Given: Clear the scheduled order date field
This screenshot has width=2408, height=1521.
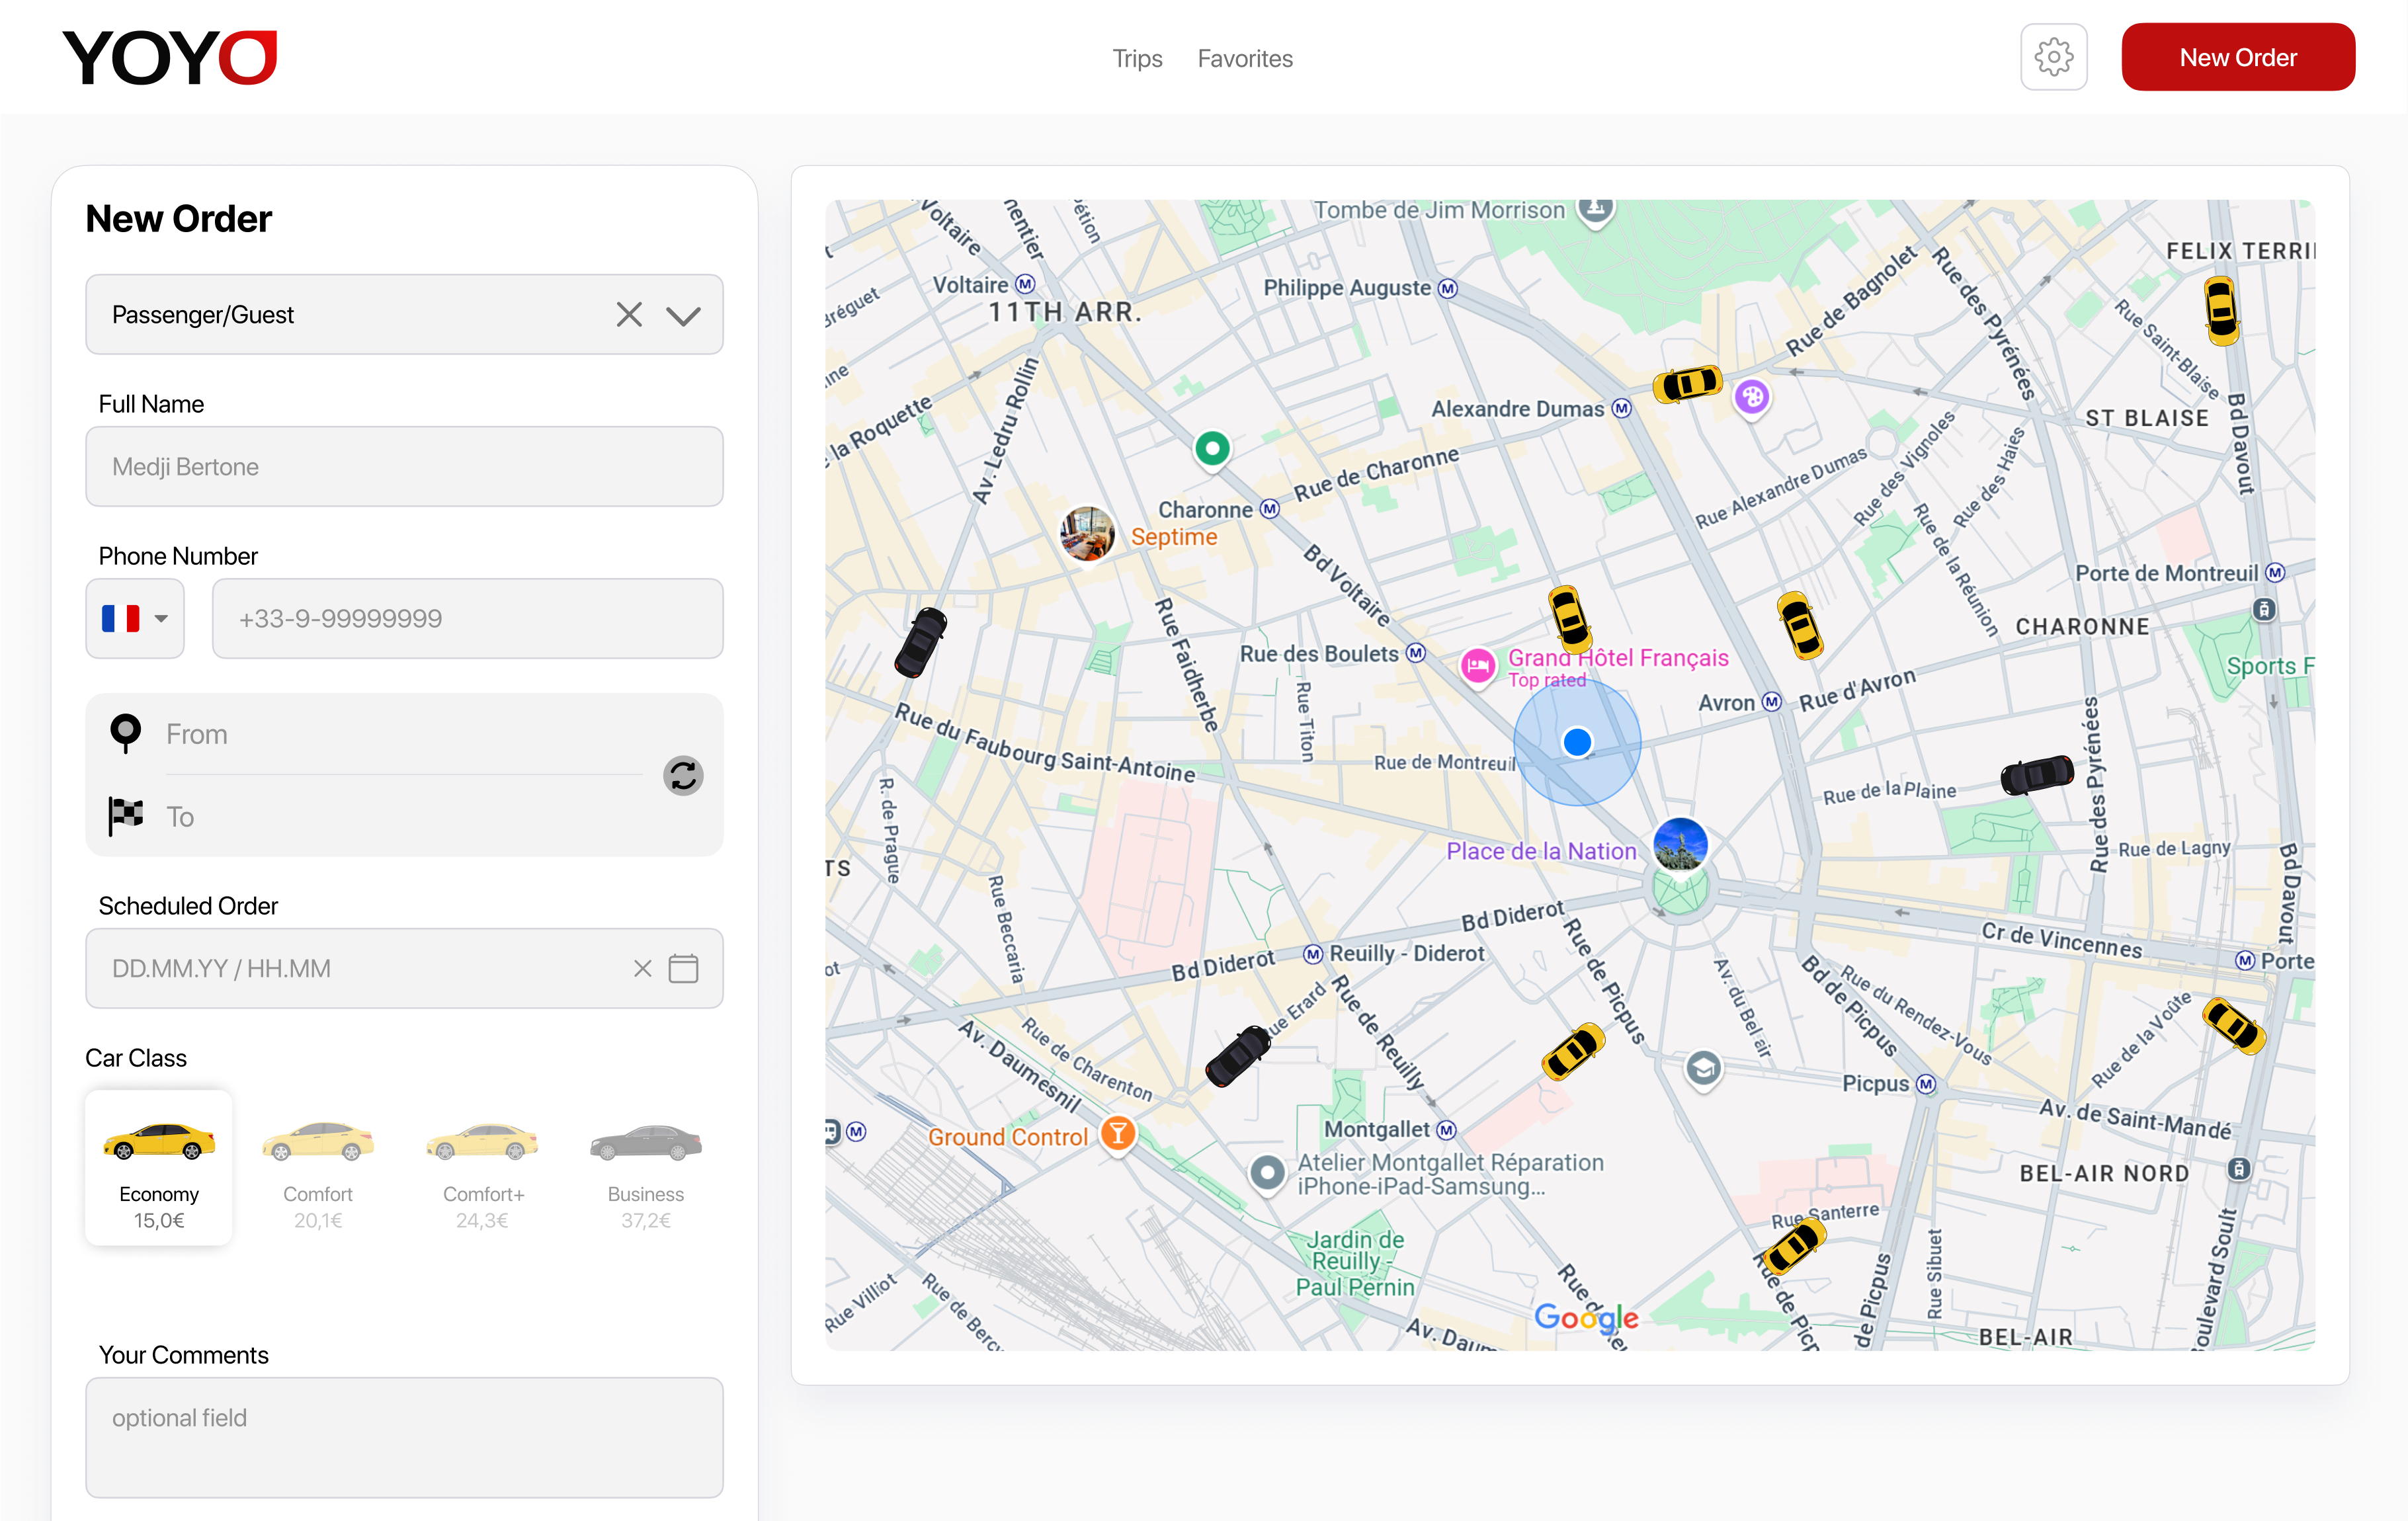Looking at the screenshot, I should click(642, 968).
